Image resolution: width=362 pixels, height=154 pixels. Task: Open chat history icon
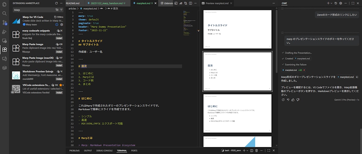coord(336,3)
